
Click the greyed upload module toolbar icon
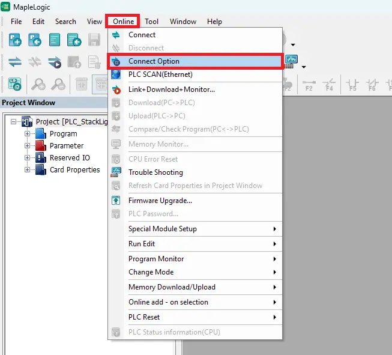74,62
